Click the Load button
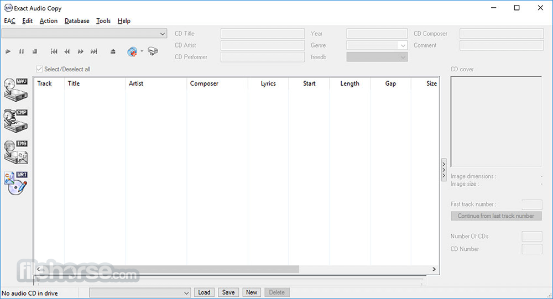The height and width of the screenshot is (299, 553). tap(204, 292)
